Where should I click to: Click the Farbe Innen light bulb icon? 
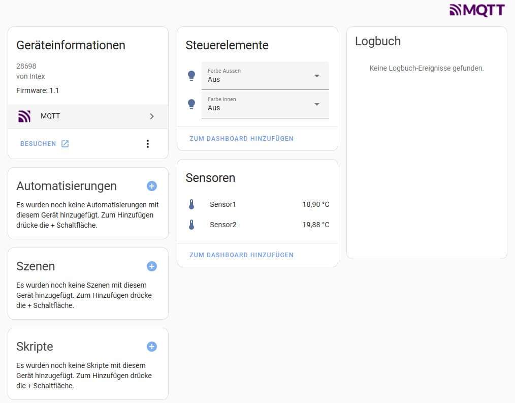coord(191,104)
